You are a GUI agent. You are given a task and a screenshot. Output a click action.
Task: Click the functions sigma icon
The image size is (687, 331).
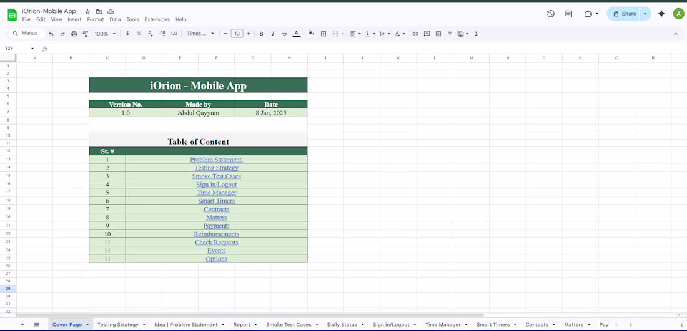tap(477, 34)
